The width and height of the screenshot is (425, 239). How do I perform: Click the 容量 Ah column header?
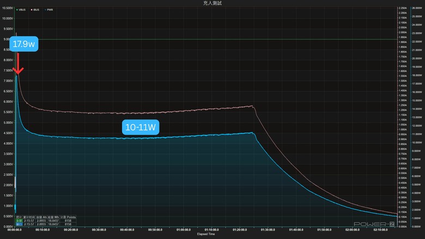pyautogui.click(x=41, y=217)
